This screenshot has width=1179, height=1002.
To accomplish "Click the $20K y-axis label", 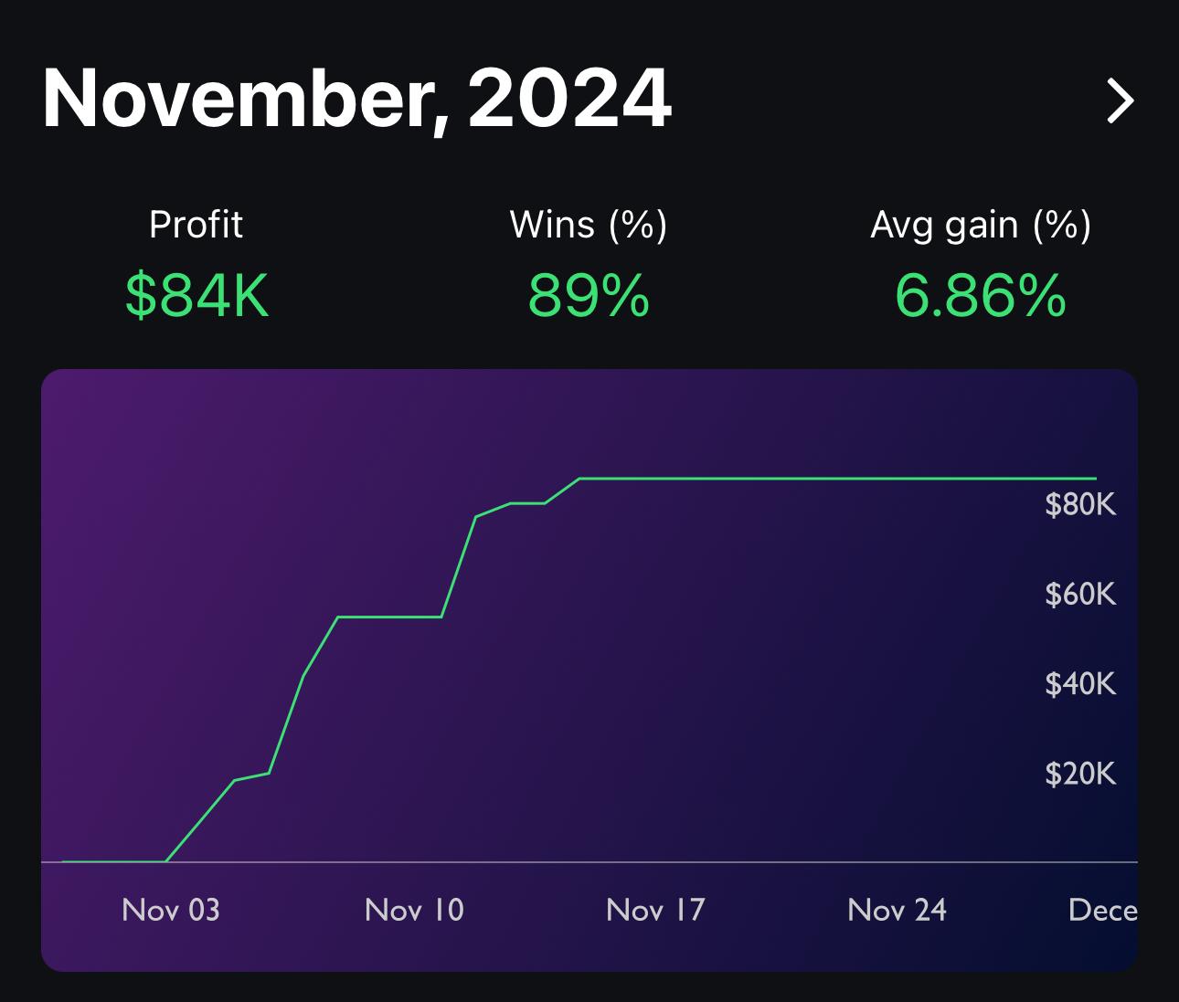I will tap(1080, 774).
